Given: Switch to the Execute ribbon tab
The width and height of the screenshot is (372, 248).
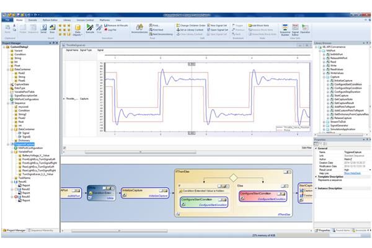Looking at the screenshot, I should (30, 19).
